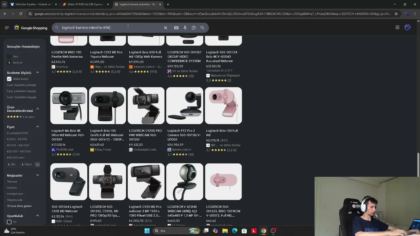
Task: Sort by Fiyat: düşükten yükseğe
Action: (22, 85)
